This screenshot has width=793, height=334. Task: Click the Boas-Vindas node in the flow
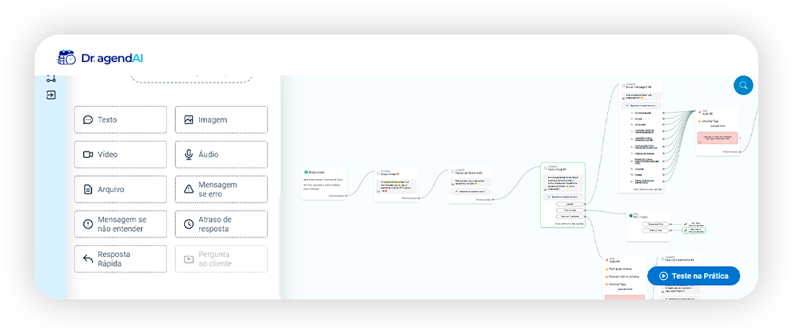[396, 184]
